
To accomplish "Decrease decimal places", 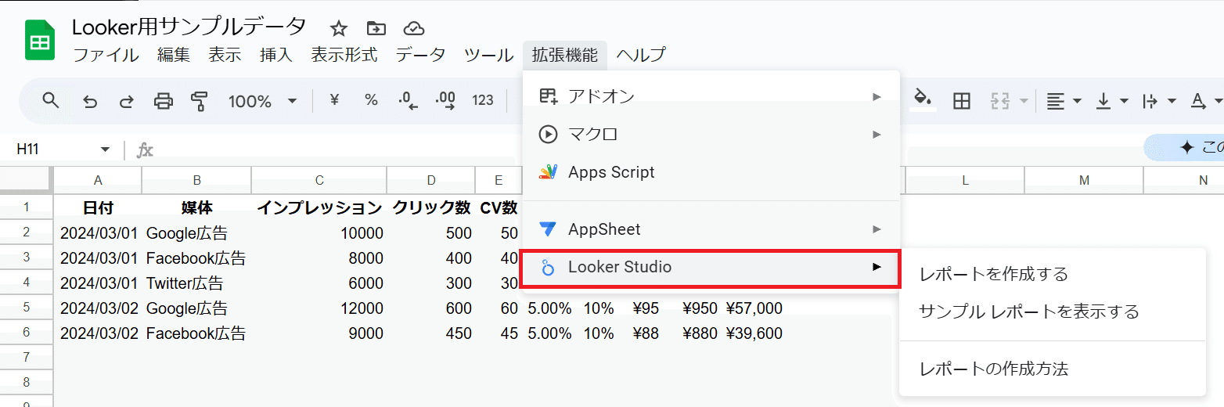I will click(x=408, y=100).
